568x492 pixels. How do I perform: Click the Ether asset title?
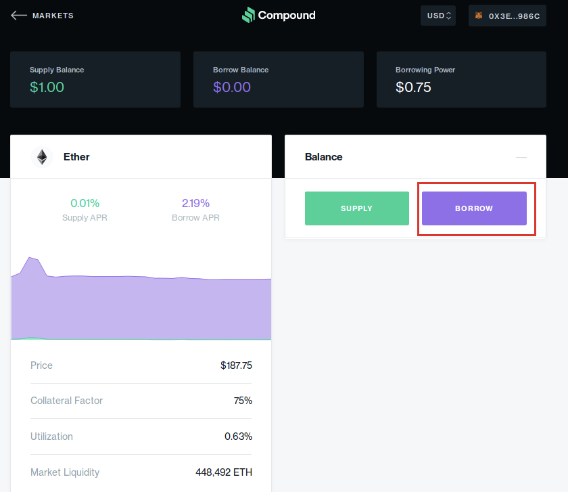click(x=76, y=156)
